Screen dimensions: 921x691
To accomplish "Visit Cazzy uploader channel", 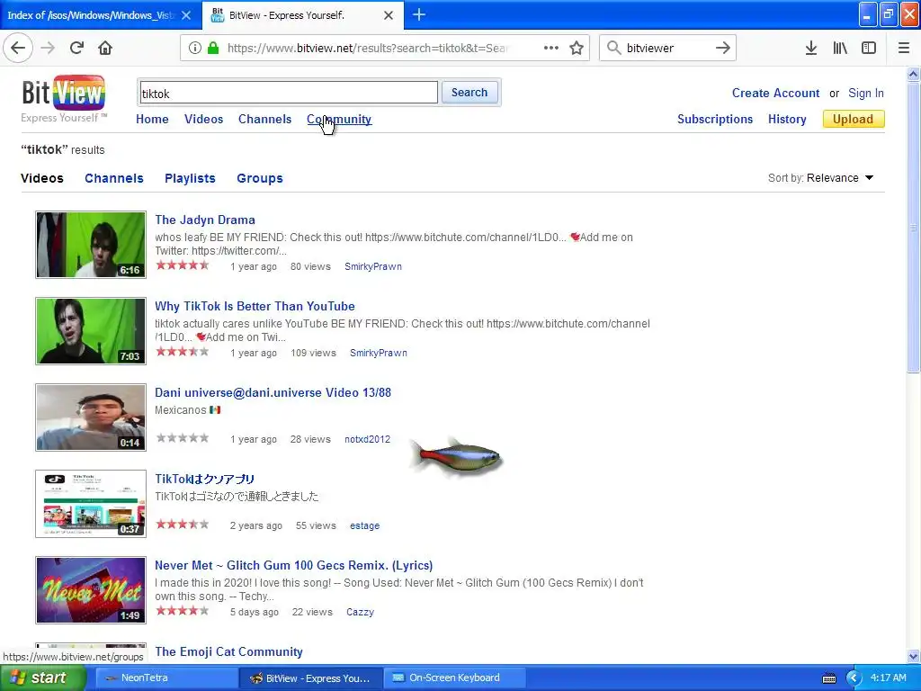I will pos(360,612).
